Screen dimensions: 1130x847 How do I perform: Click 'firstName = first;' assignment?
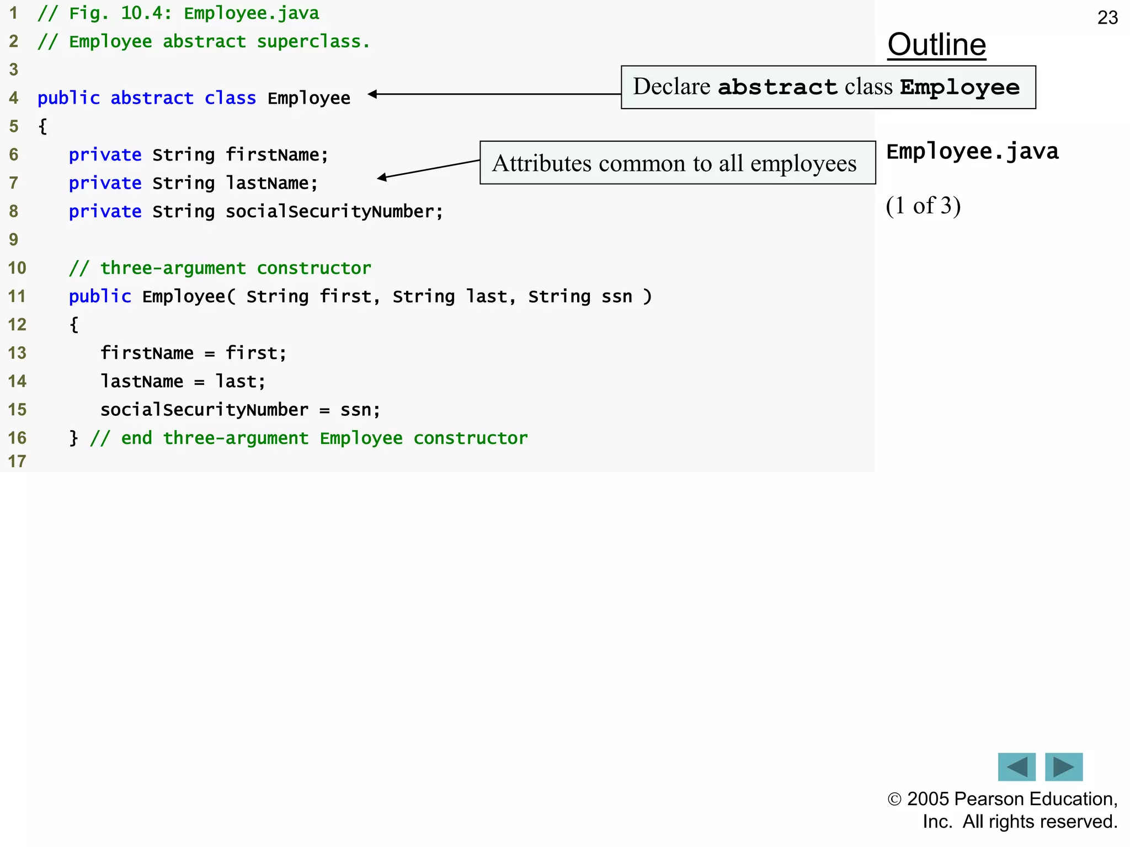click(194, 353)
